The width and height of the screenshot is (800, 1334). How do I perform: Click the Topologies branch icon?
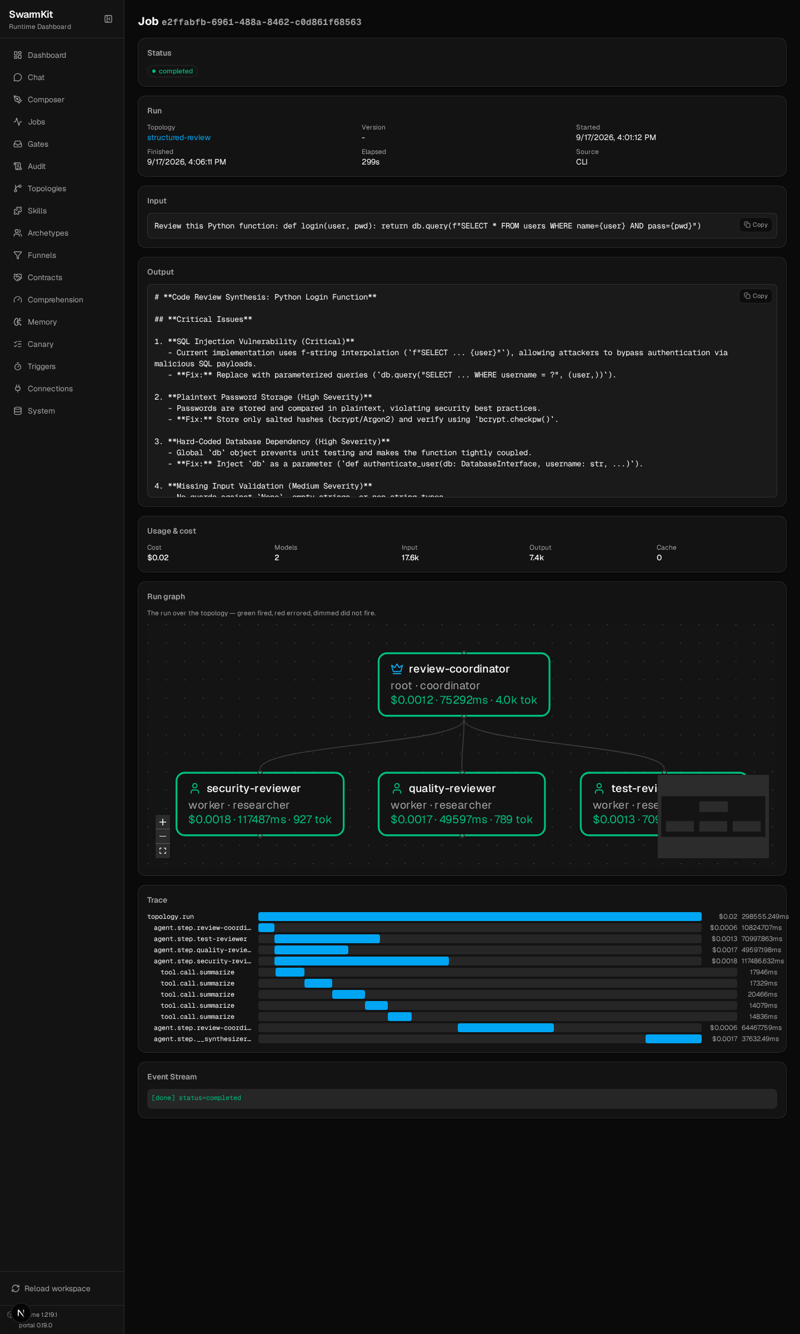tap(18, 188)
